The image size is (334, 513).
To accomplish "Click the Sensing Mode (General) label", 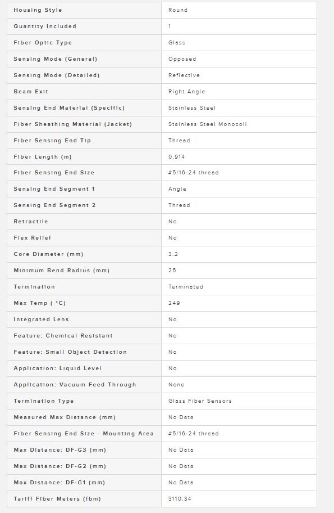I will 55,59.
